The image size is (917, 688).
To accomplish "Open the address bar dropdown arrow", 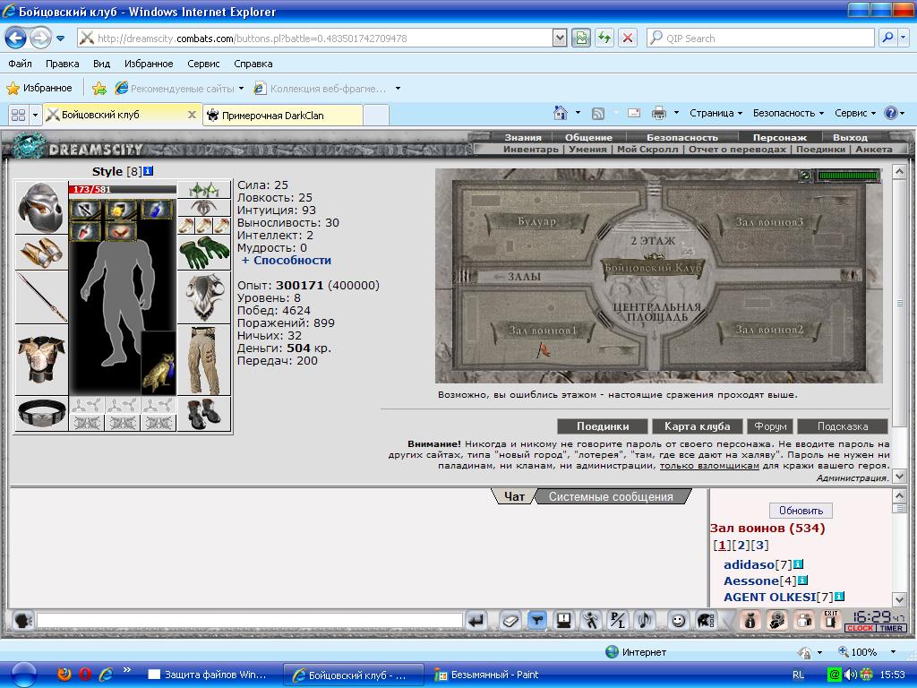I will (560, 38).
